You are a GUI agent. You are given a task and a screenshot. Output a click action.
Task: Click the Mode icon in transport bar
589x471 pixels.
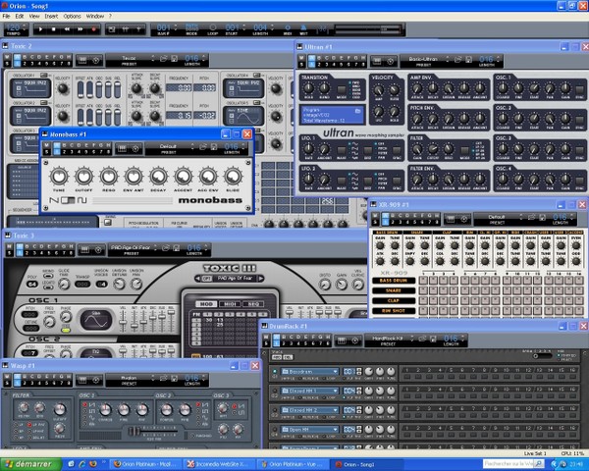192,27
